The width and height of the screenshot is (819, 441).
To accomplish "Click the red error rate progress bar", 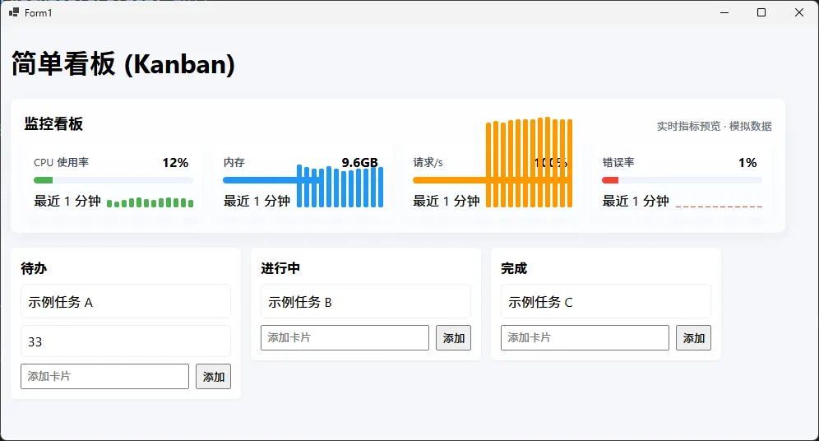I will point(682,180).
